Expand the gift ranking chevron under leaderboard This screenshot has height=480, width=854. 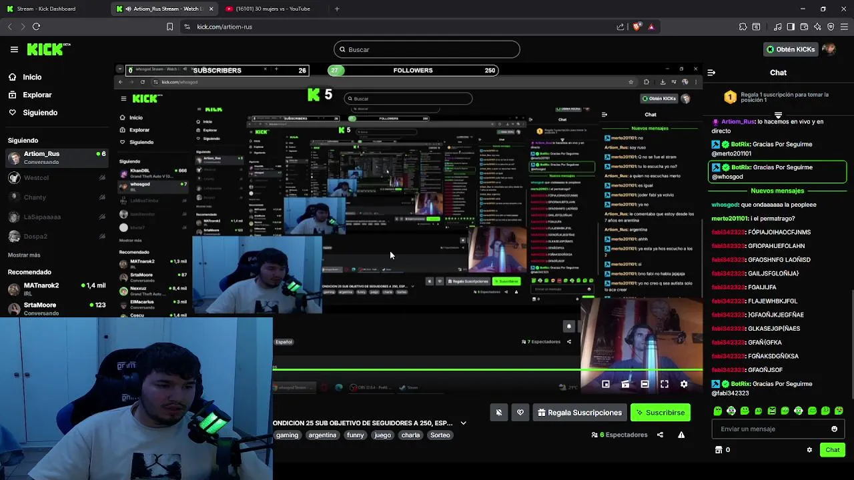click(x=778, y=115)
